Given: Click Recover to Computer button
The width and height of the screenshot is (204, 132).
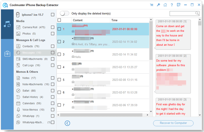Looking at the screenshot, I should [173, 123].
